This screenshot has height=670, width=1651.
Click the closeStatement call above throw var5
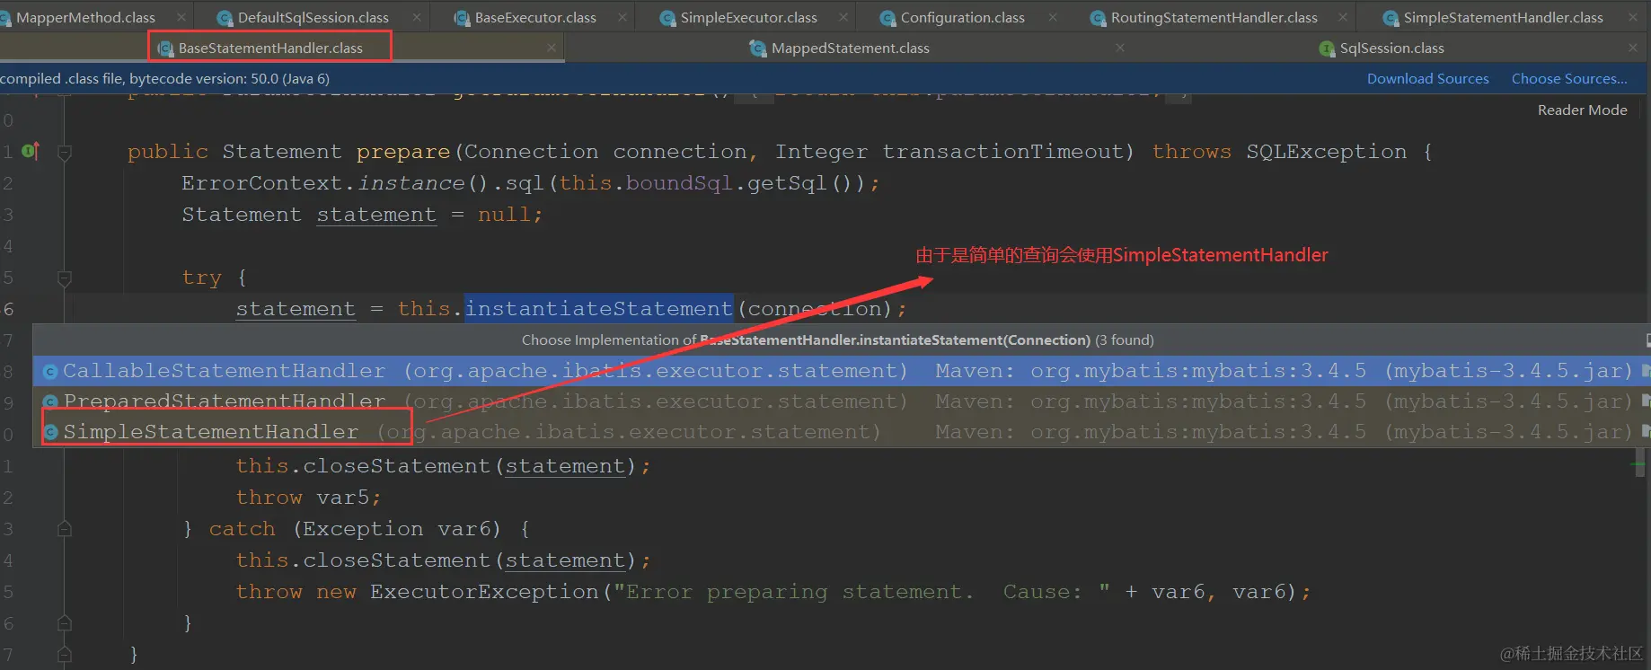[396, 465]
